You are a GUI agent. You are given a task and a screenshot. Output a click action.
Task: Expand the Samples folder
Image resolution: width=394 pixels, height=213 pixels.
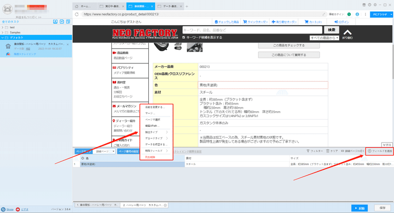coord(2,32)
